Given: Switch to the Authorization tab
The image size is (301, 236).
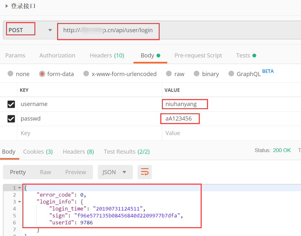Looking at the screenshot, I should tap(57, 56).
